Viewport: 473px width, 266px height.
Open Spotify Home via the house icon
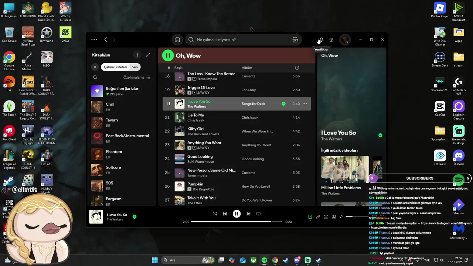click(177, 40)
